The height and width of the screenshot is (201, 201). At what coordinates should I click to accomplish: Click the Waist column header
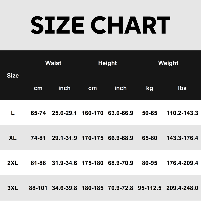pyautogui.click(x=53, y=63)
